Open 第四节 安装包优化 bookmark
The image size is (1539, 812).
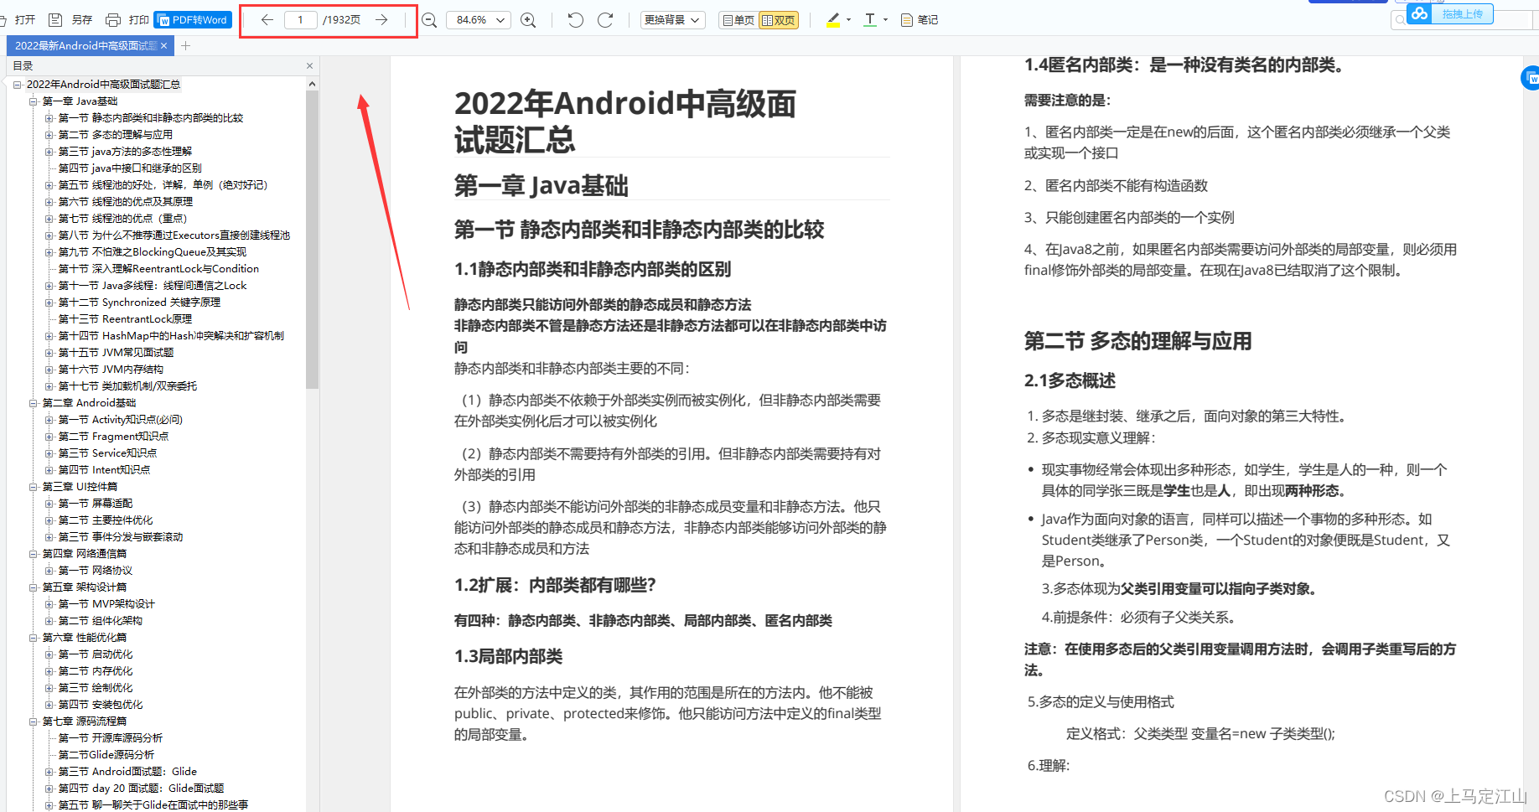(101, 704)
